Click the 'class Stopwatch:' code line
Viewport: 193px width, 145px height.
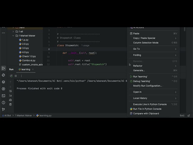click(68, 45)
